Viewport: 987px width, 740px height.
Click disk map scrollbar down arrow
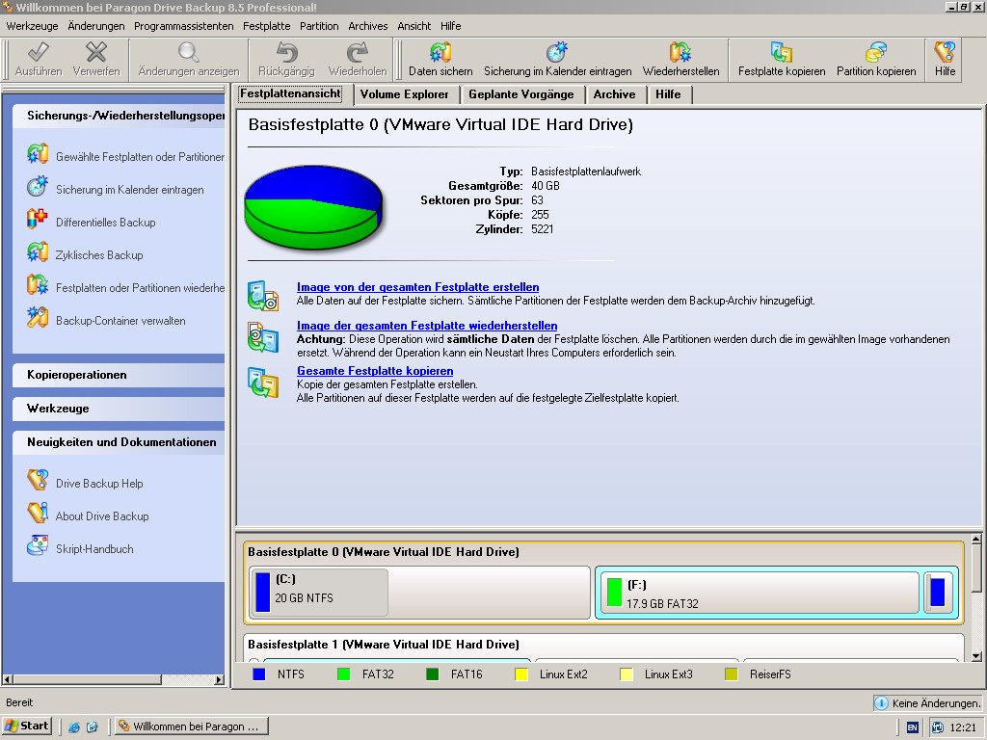click(976, 656)
